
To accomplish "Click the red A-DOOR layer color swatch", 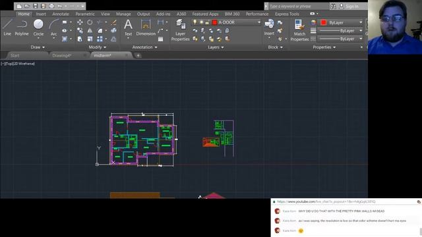I will pos(214,22).
